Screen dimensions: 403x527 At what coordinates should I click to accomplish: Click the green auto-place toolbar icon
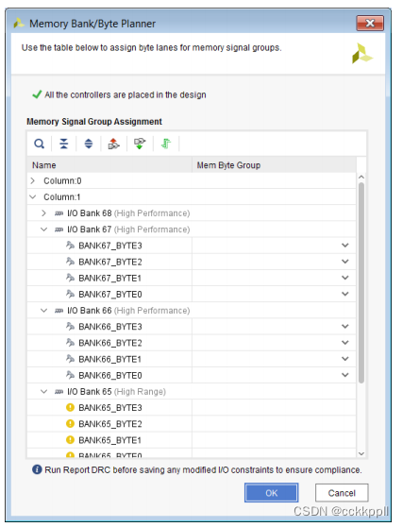point(166,144)
